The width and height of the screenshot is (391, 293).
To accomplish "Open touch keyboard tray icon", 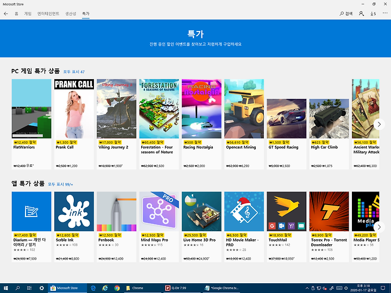I will click(x=339, y=288).
